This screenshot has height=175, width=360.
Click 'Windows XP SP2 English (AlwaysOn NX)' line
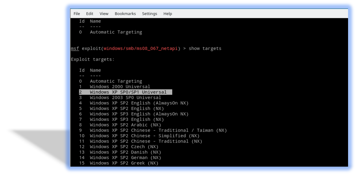click(134, 103)
